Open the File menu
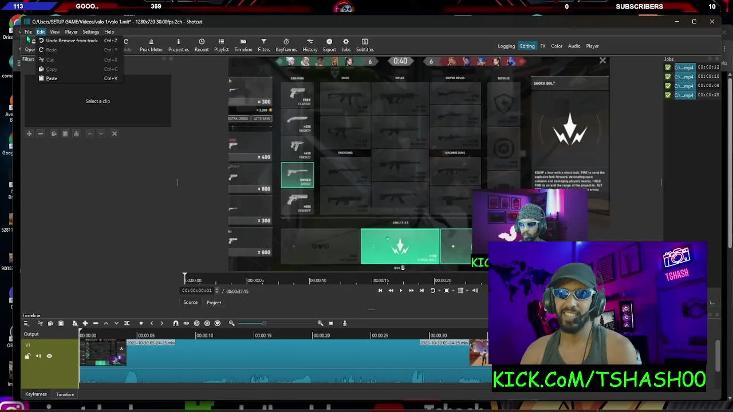The image size is (733, 412). 28,32
